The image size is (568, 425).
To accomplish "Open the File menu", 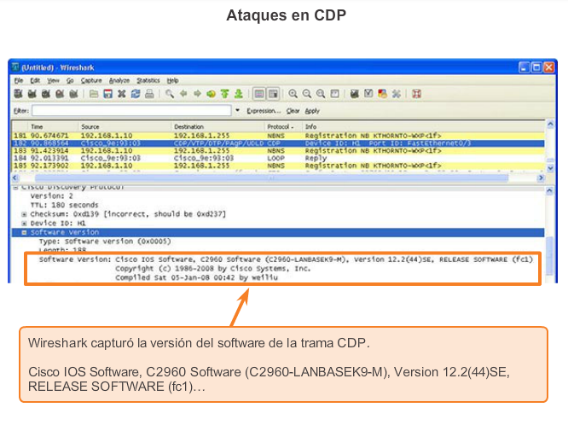I will [19, 80].
